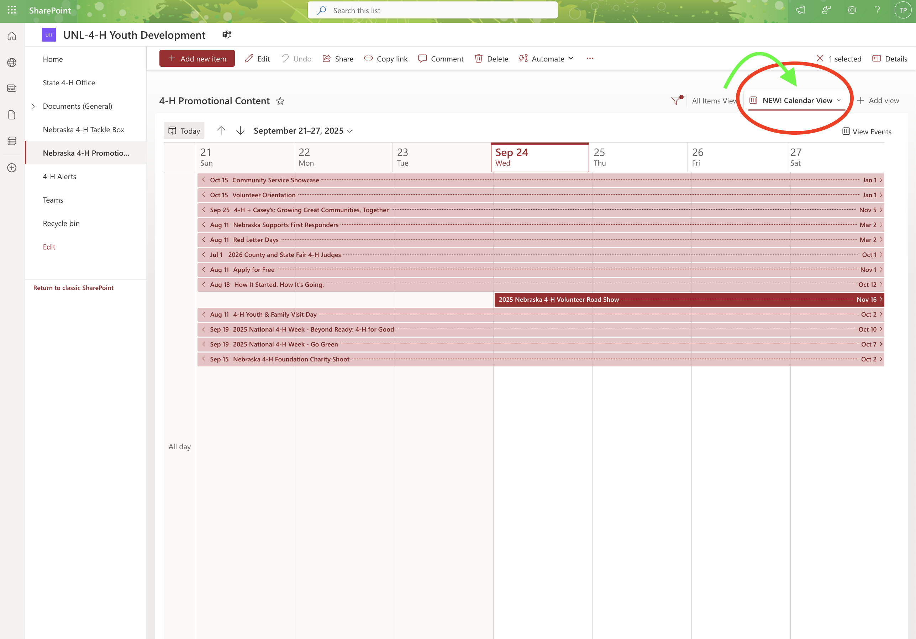Expand the Documents (General) nav item
Screen dimensions: 916x639
(x=33, y=106)
